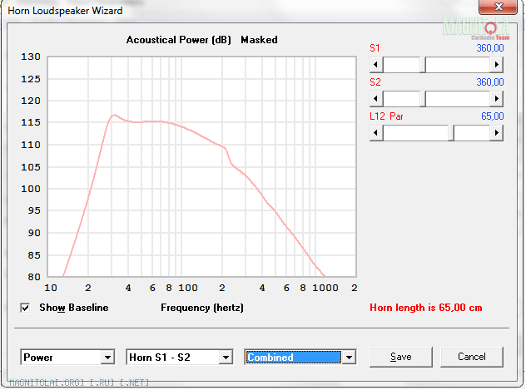Select the L12 value 65,00
526x390 pixels.
click(492, 116)
